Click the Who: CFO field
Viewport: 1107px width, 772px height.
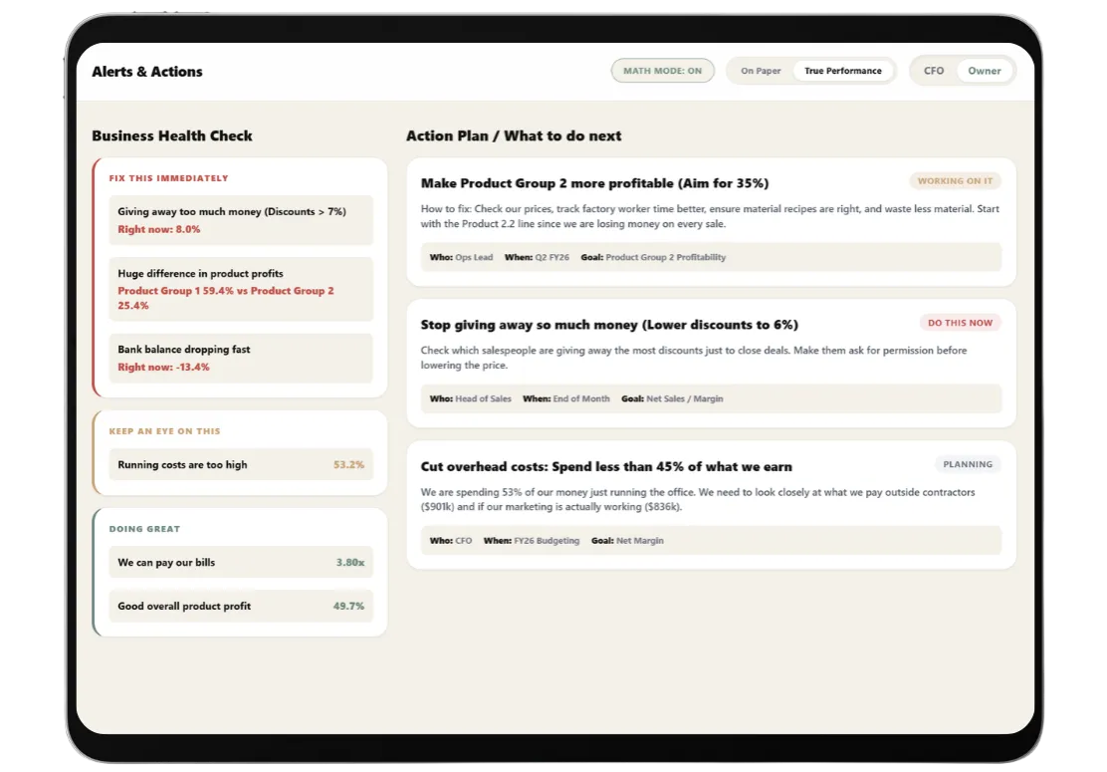pos(450,540)
